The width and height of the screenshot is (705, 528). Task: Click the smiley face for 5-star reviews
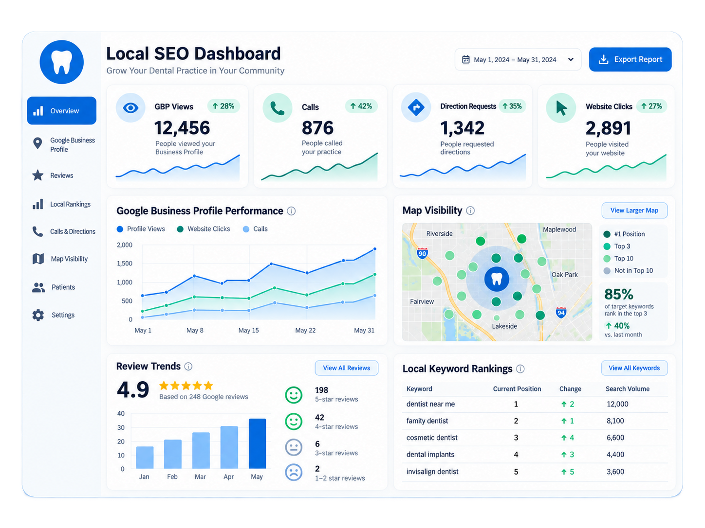point(294,395)
